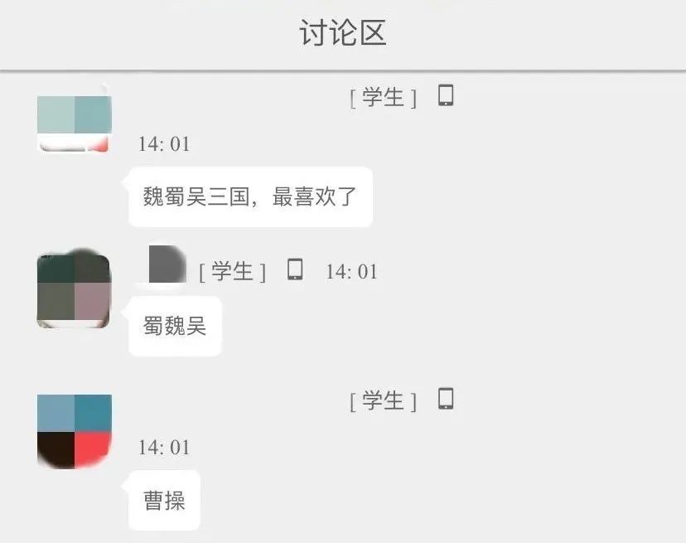Screen dimensions: 686x543
Task: Click the 14:01 timestamp under first avatar row
Action: pos(164,144)
